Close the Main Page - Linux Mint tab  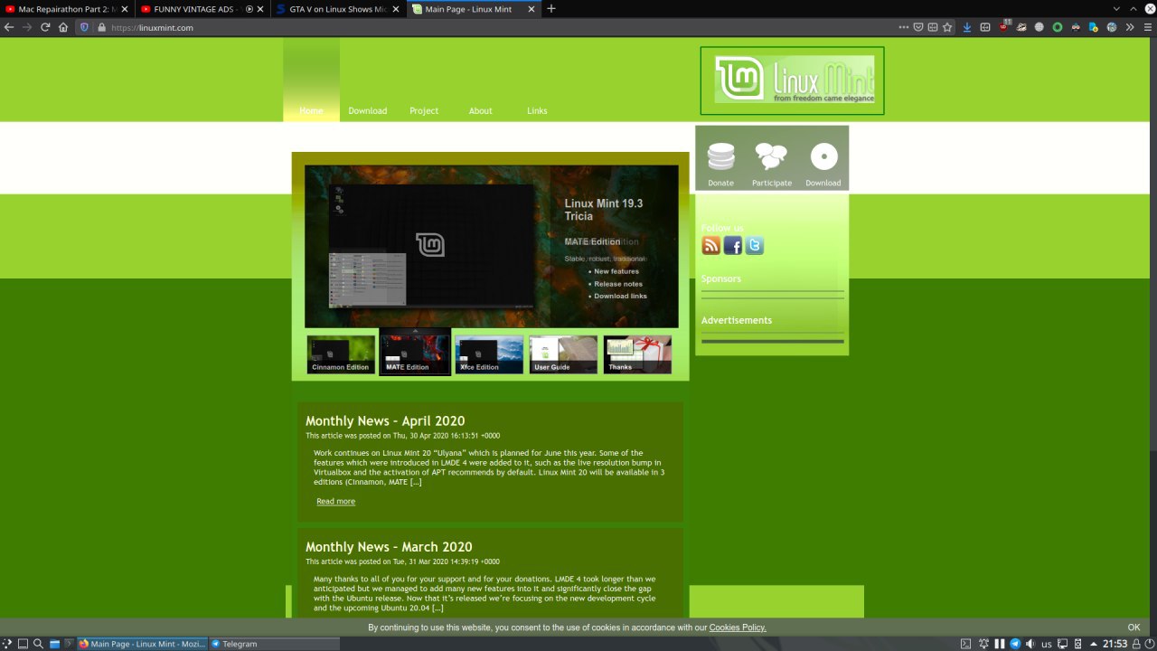pyautogui.click(x=531, y=9)
